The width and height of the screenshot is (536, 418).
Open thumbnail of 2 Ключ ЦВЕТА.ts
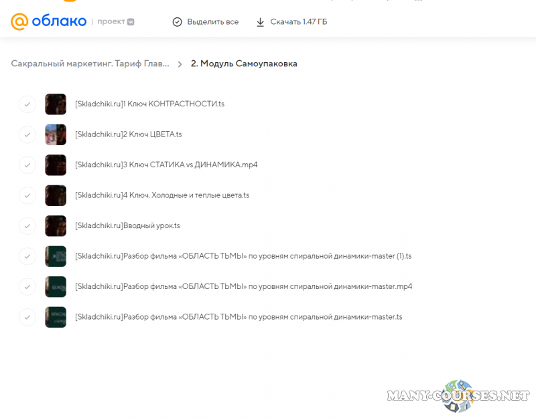click(56, 134)
